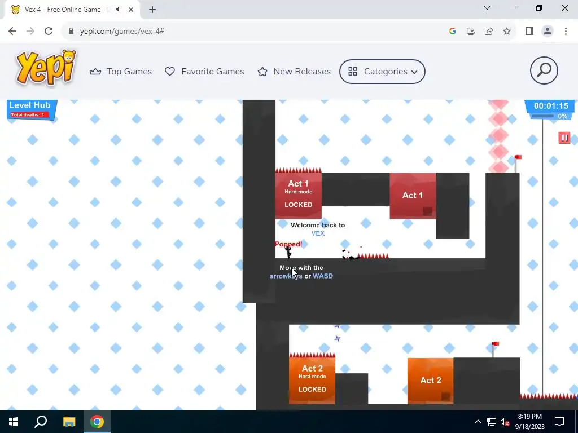Open the clock showing 8:19 PM
578x433 pixels.
click(x=529, y=422)
